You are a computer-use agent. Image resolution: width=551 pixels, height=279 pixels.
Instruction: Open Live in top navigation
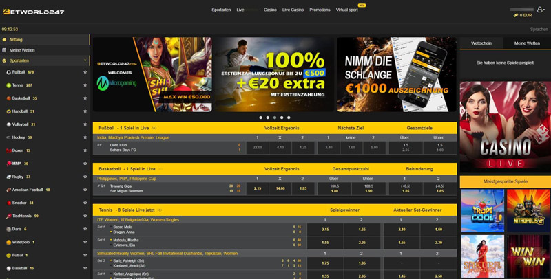240,10
